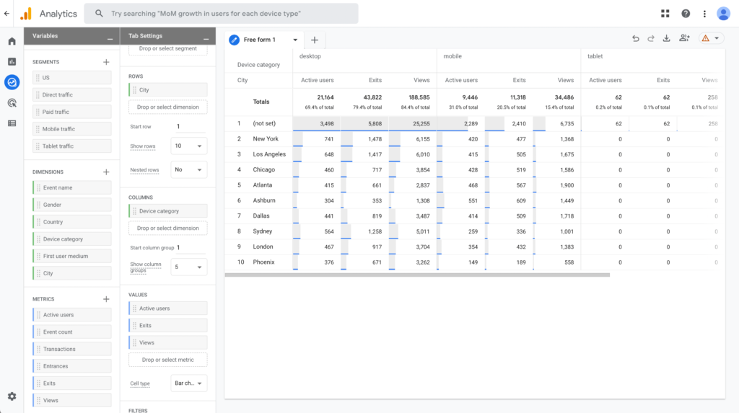Select the Free form 1 tab
This screenshot has height=413, width=739.
260,40
